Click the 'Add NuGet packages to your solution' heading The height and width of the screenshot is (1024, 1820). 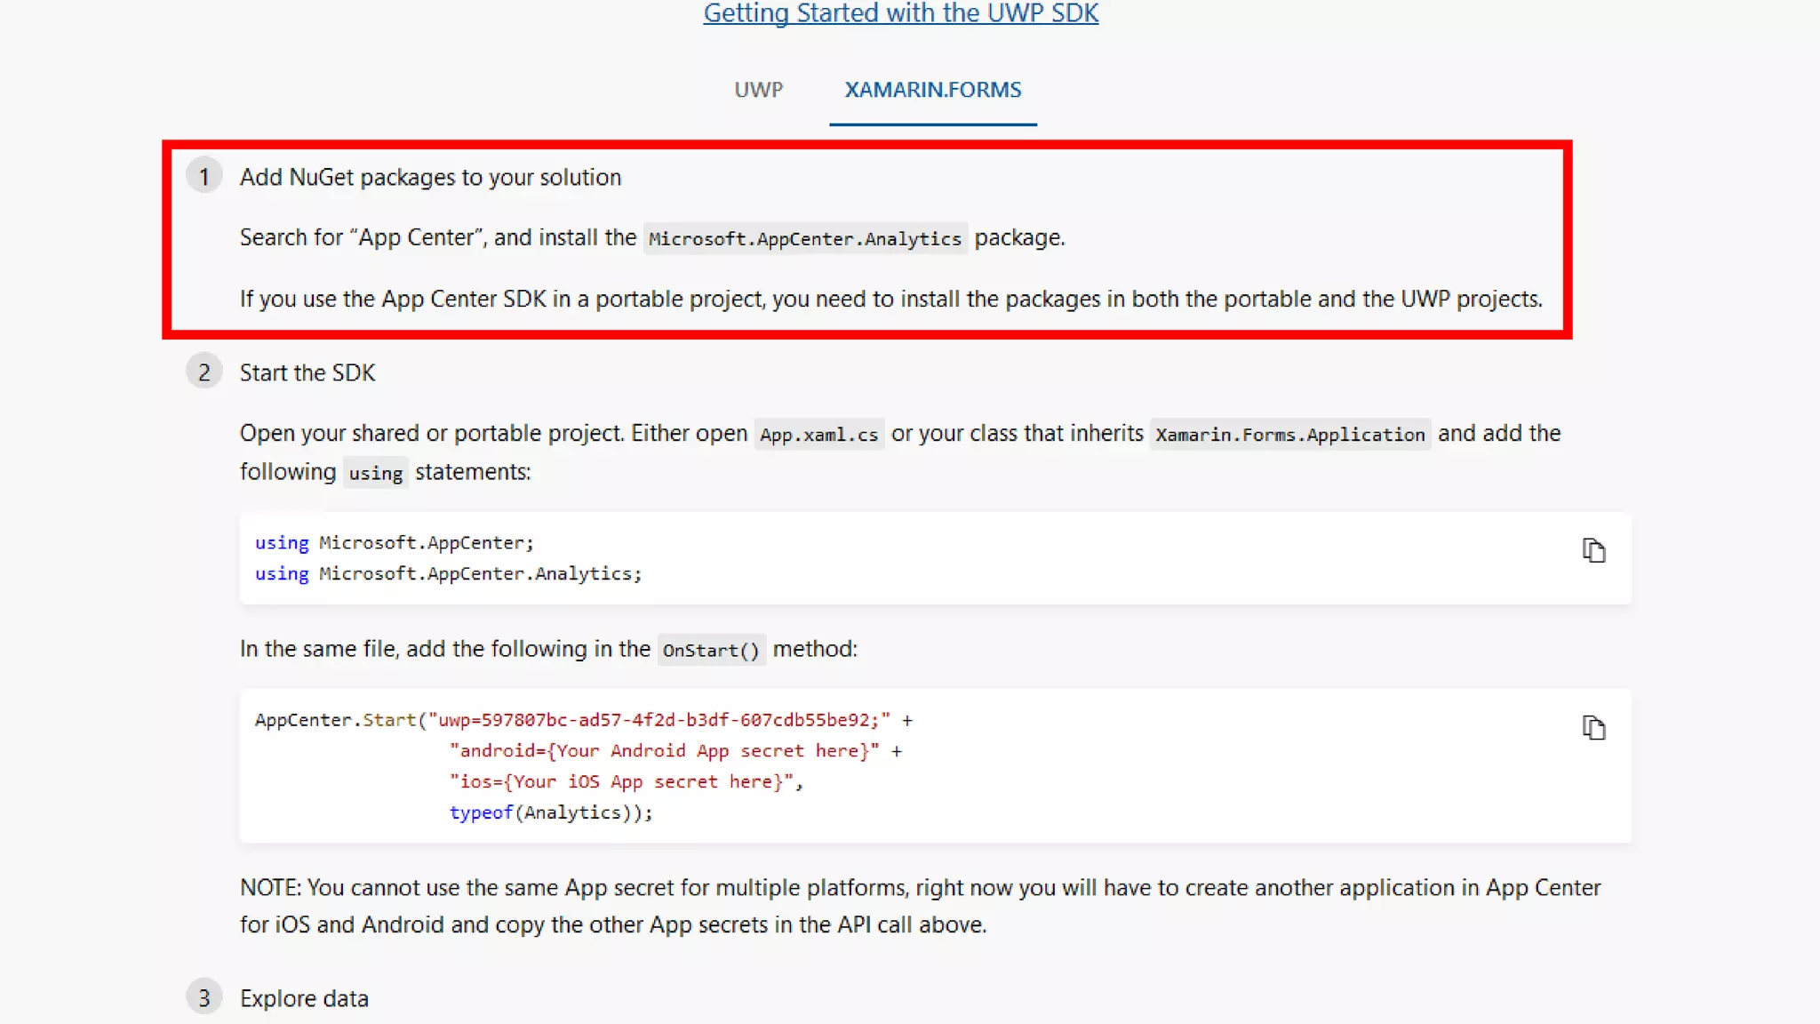pos(430,177)
